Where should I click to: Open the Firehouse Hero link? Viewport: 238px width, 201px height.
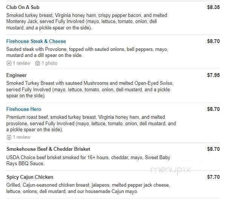click(24, 109)
